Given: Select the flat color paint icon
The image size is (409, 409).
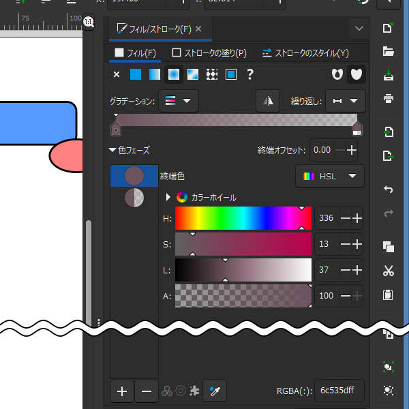Looking at the screenshot, I should (136, 74).
